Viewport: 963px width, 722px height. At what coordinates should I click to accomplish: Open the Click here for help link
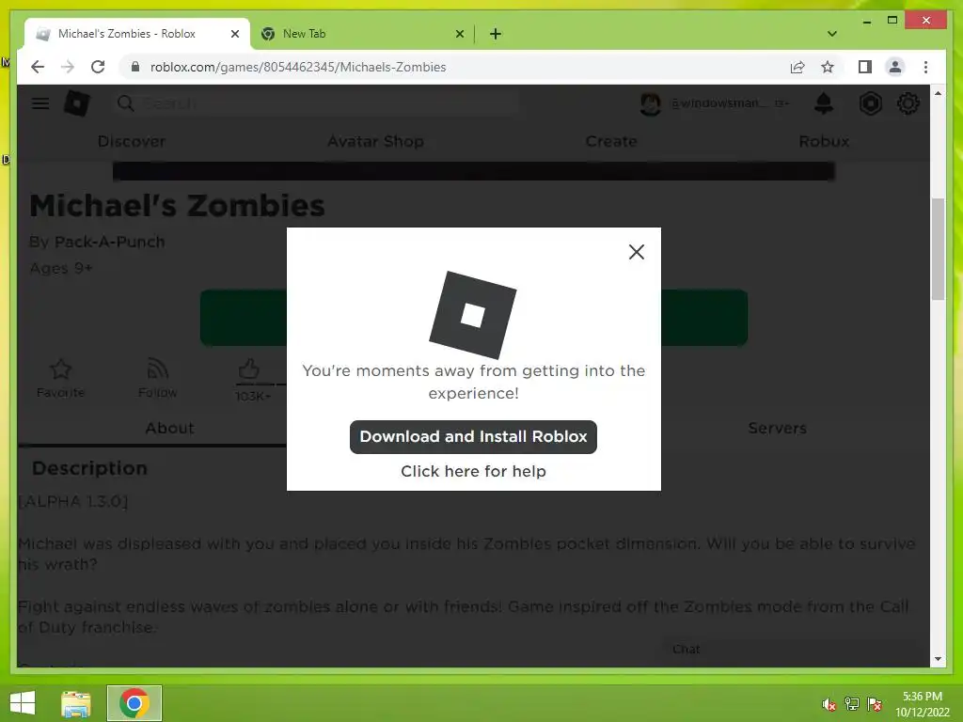(x=473, y=471)
